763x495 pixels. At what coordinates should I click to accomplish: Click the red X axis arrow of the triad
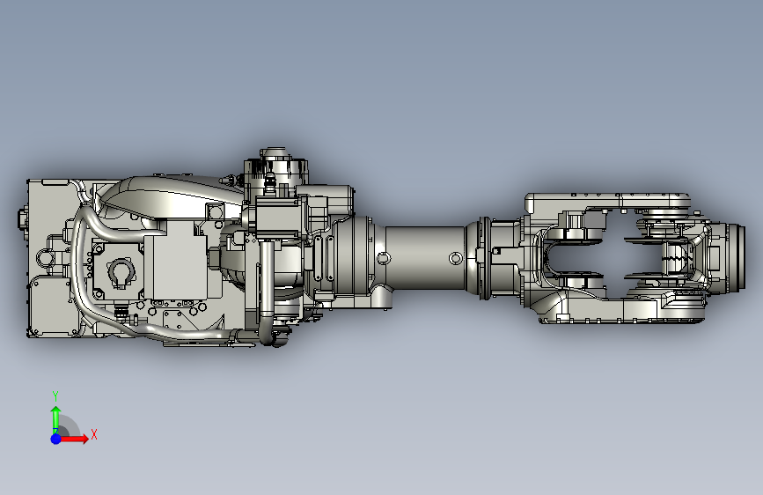tap(74, 439)
